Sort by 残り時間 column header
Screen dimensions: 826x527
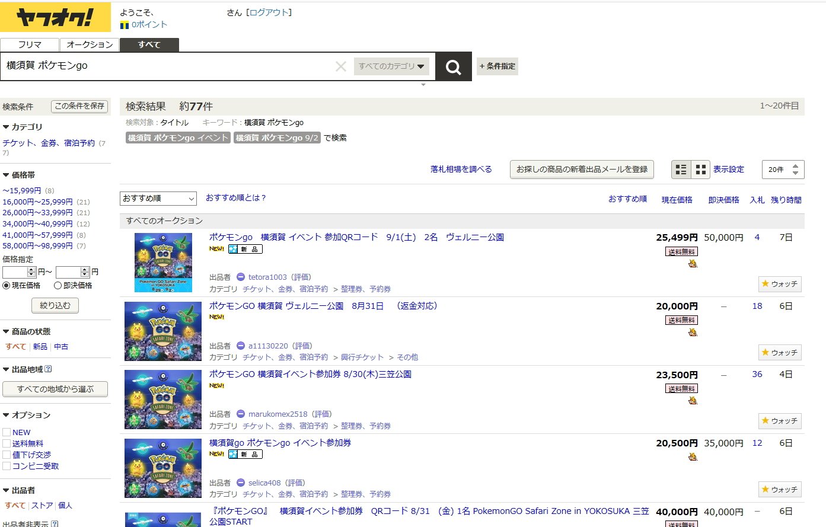pos(786,200)
